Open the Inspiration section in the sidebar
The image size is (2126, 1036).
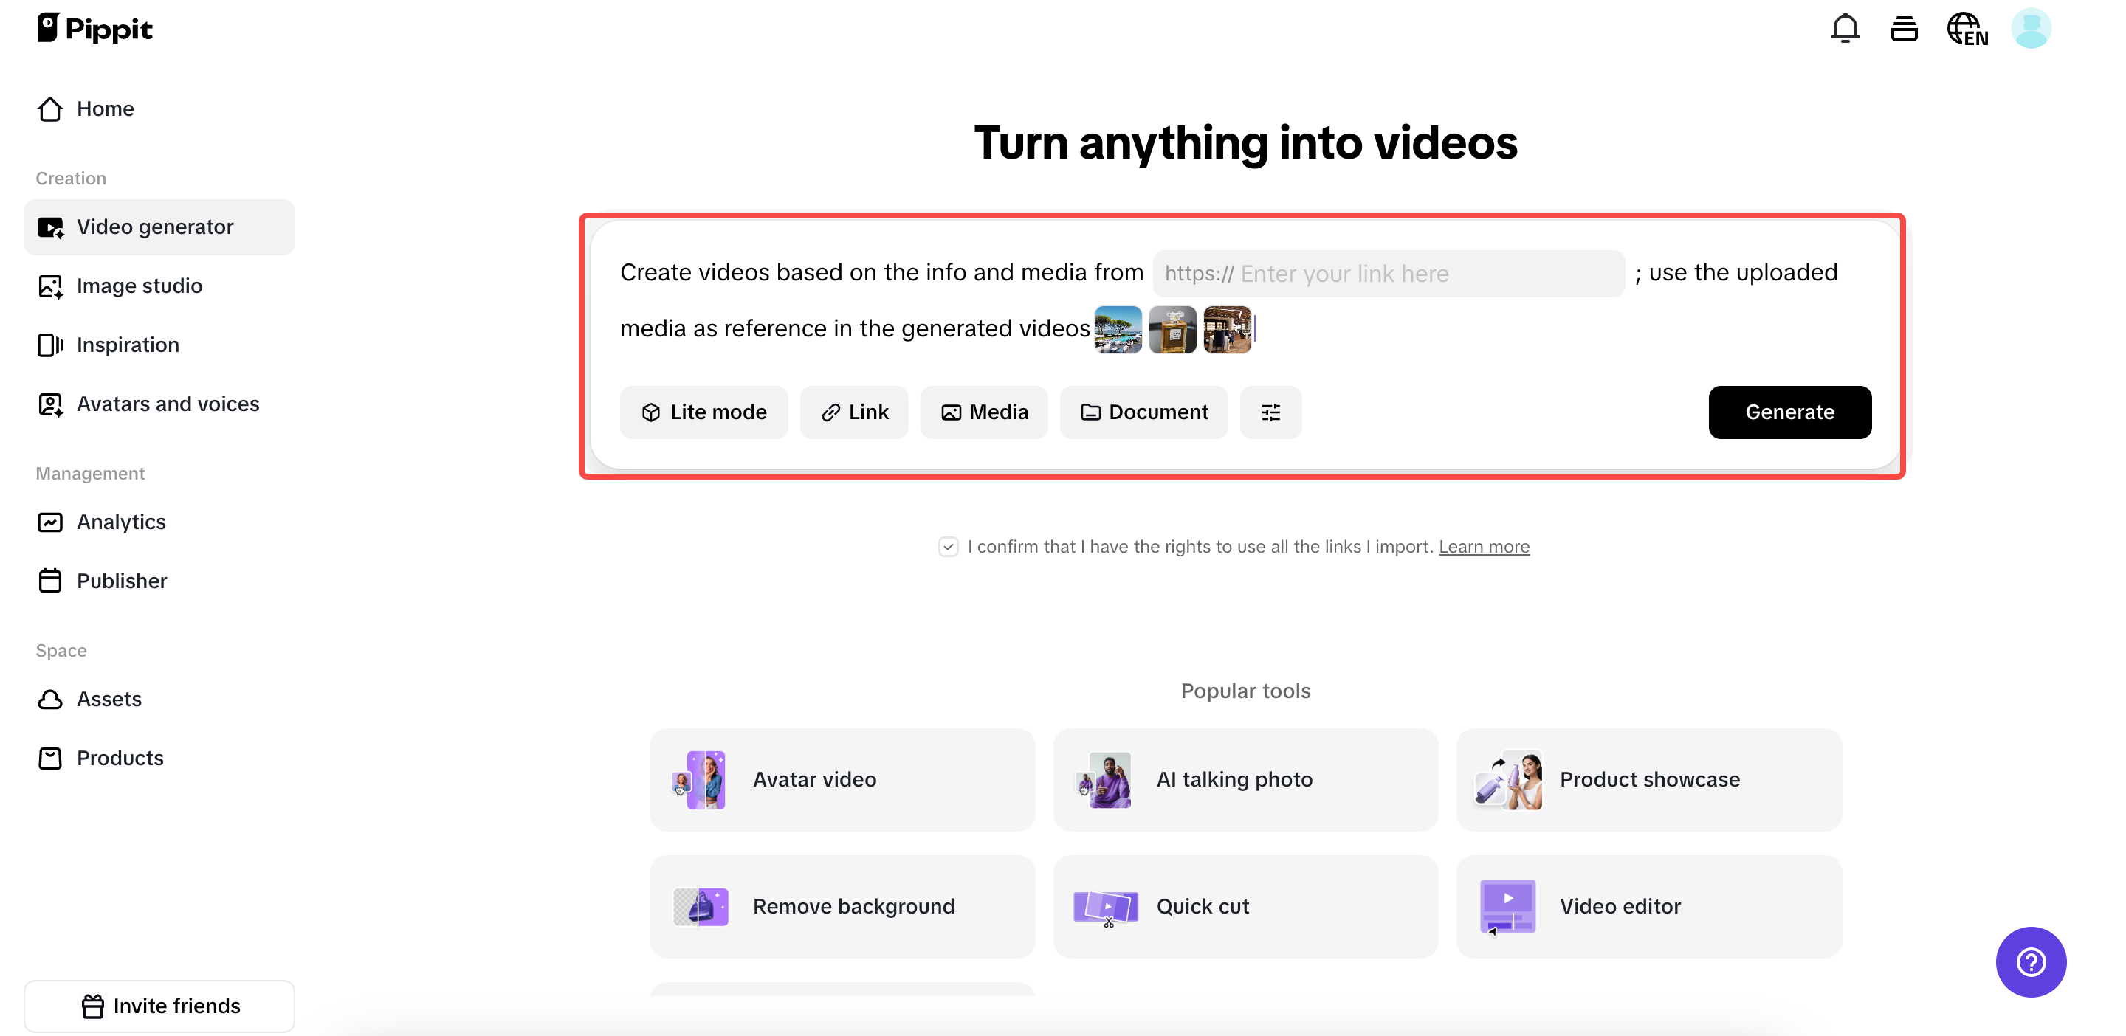point(128,345)
